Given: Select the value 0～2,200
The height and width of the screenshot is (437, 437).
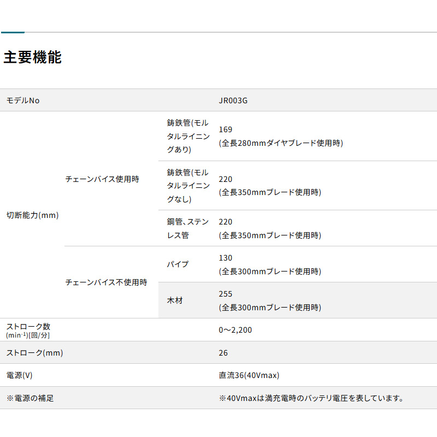Looking at the screenshot, I should click(235, 330).
